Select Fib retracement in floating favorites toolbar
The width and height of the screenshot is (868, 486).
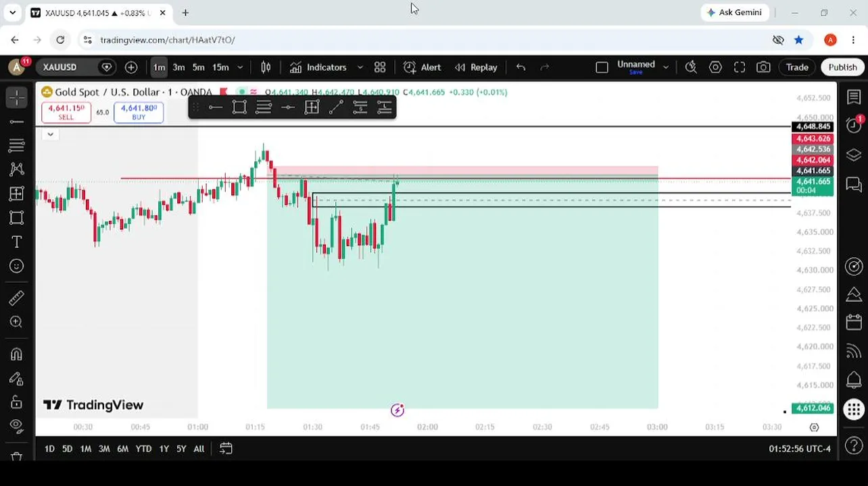pos(264,107)
